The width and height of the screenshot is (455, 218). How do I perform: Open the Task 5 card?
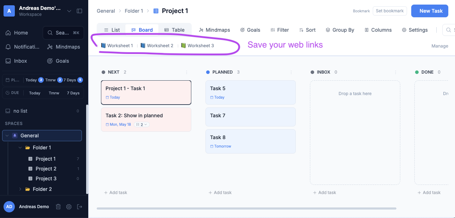(x=251, y=93)
